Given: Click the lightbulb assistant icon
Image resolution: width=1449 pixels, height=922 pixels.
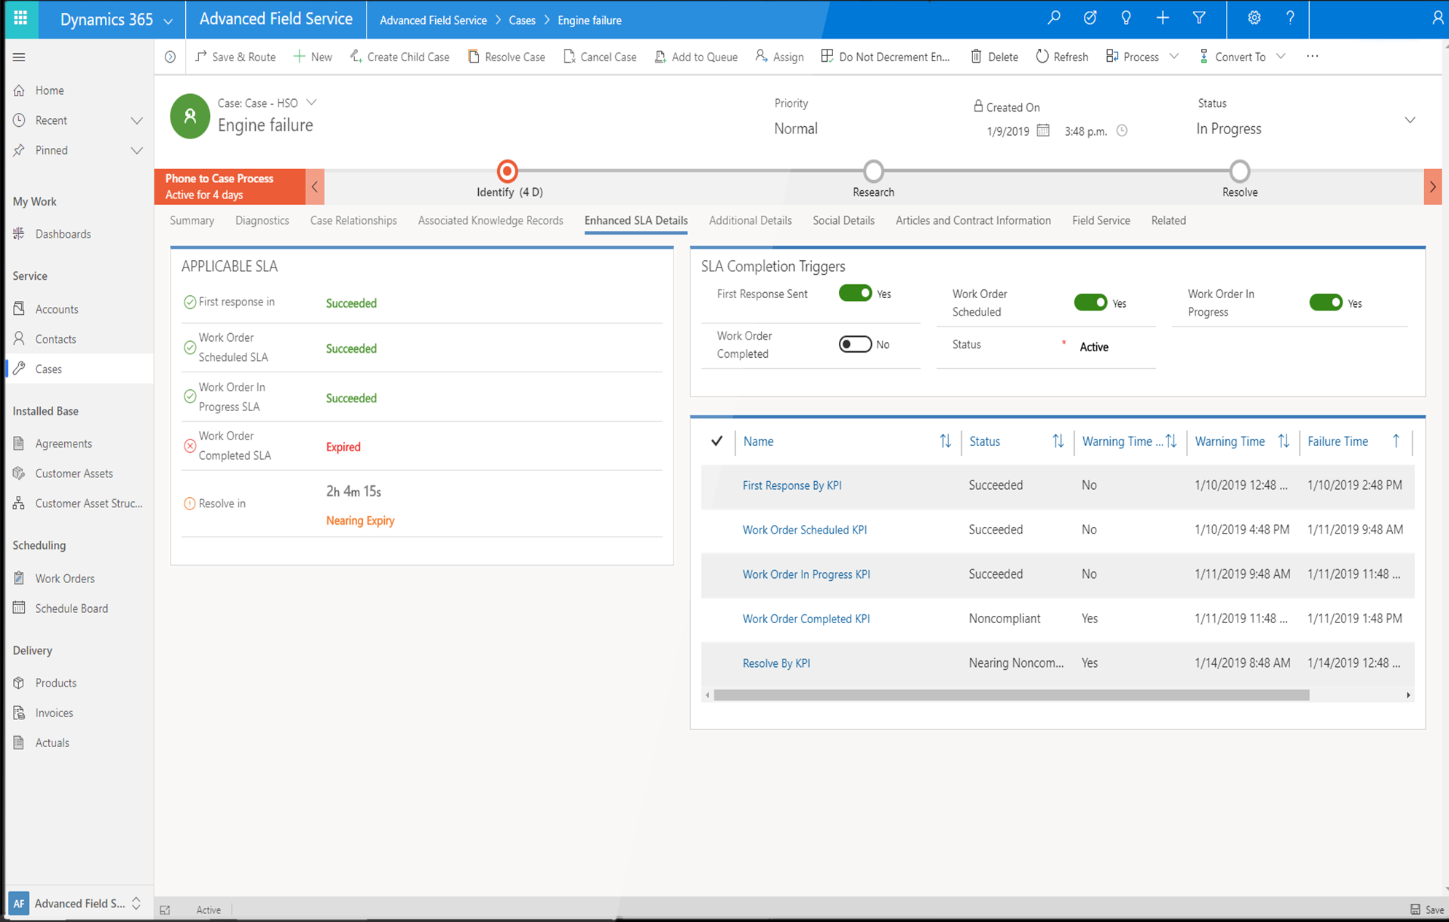Looking at the screenshot, I should click(1126, 19).
